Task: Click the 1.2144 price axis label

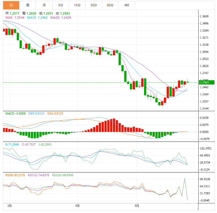Action: 204,109
